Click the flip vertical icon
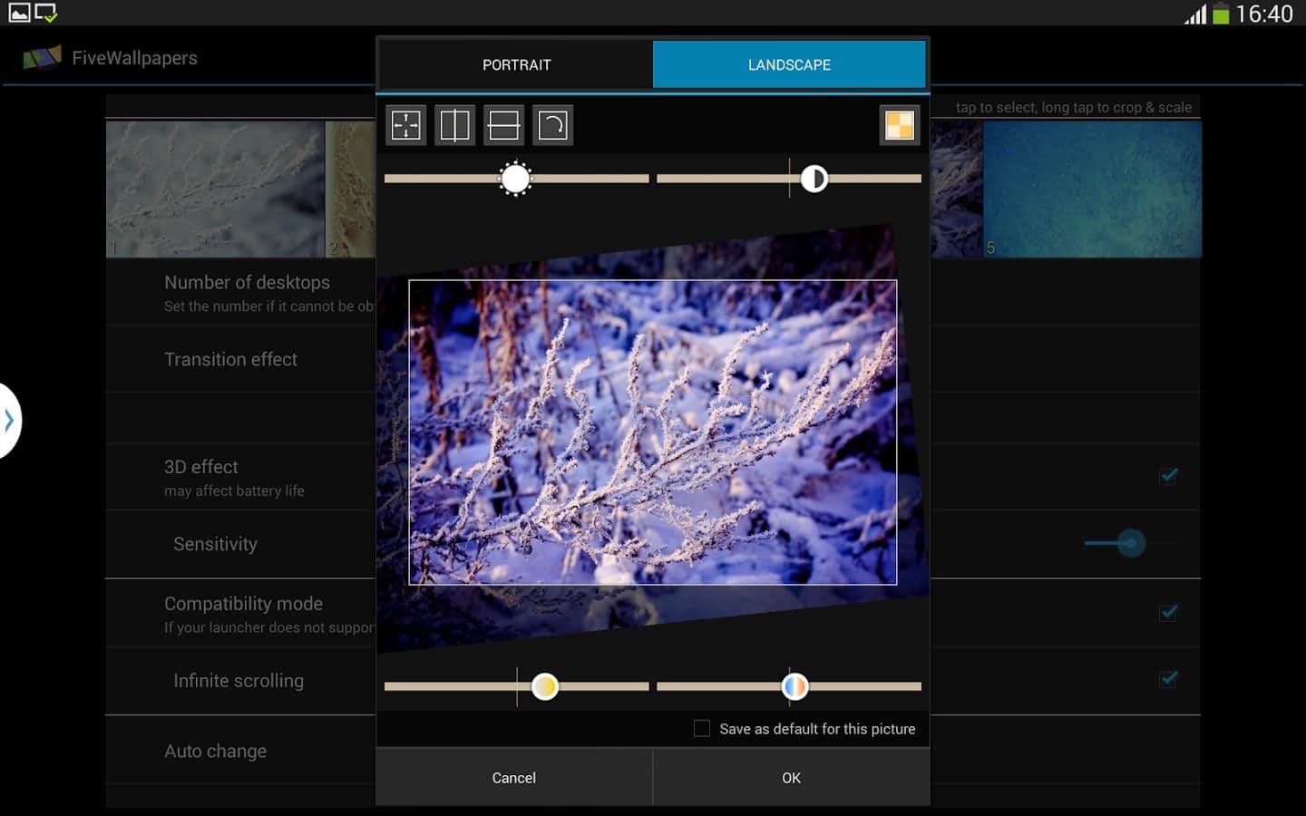Screen dimensions: 1306x816 click(x=503, y=125)
